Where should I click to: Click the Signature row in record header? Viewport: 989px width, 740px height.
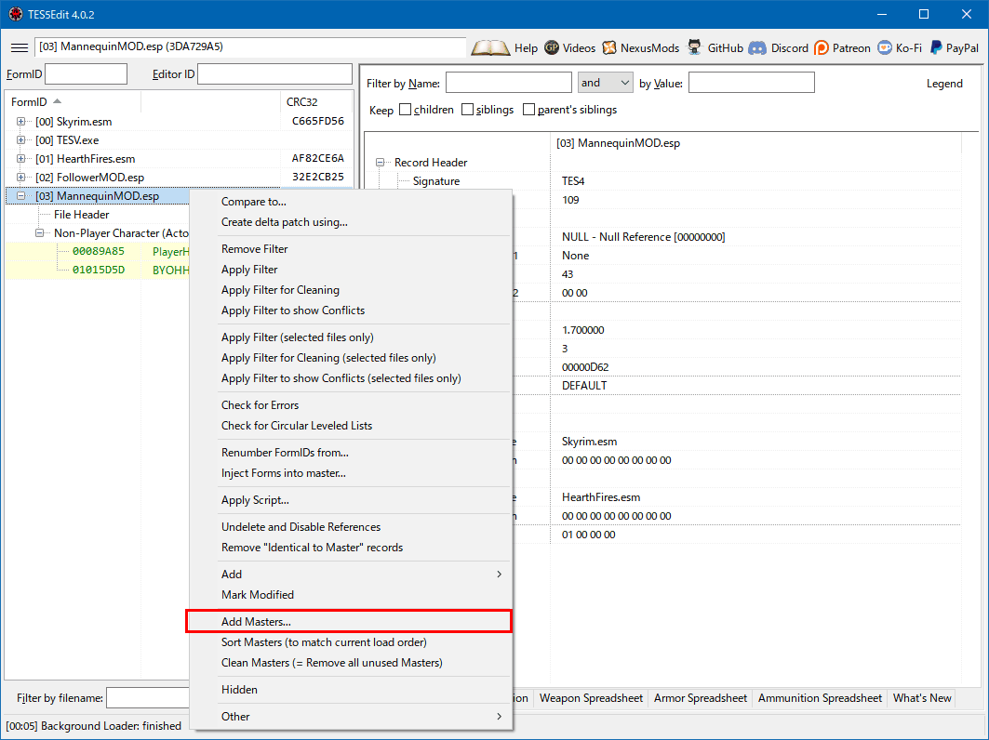tap(435, 181)
